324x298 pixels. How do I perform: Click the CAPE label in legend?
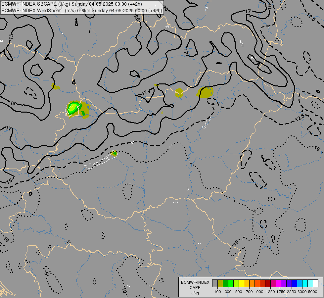pos(195,288)
